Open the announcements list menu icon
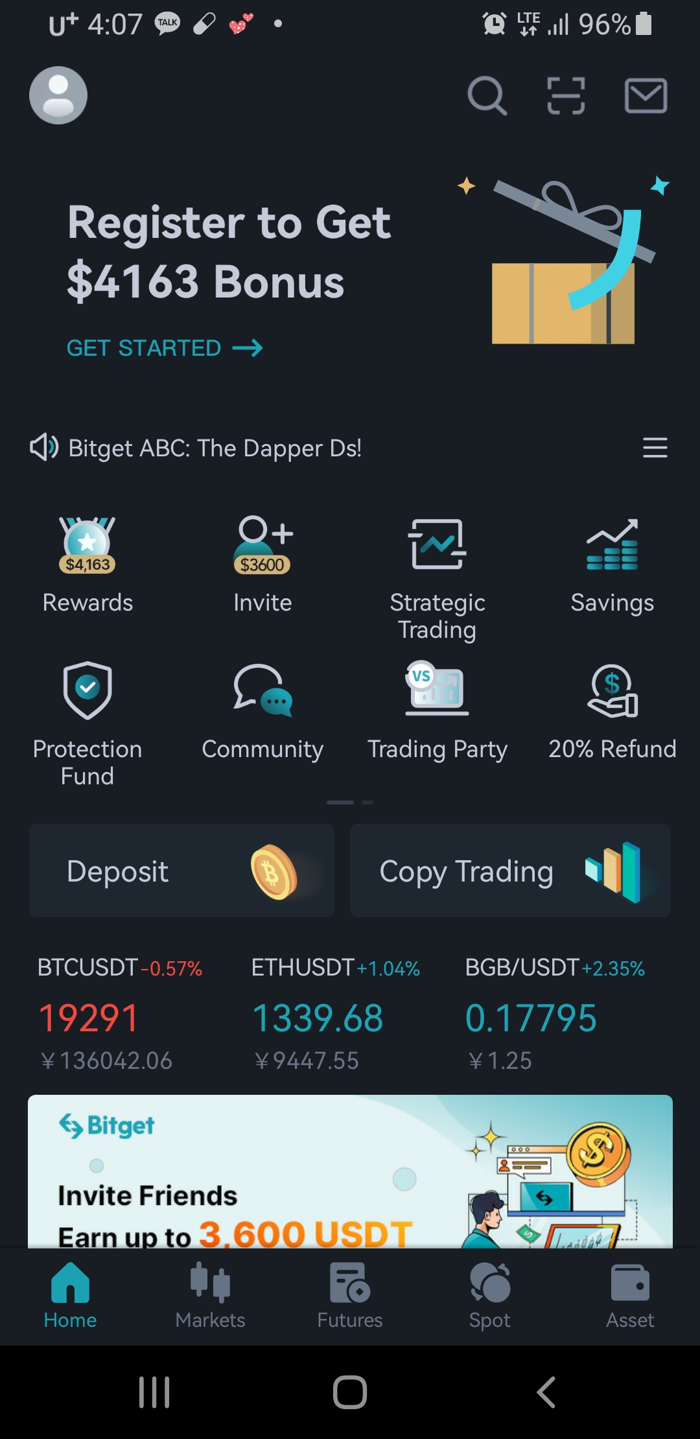 tap(655, 448)
